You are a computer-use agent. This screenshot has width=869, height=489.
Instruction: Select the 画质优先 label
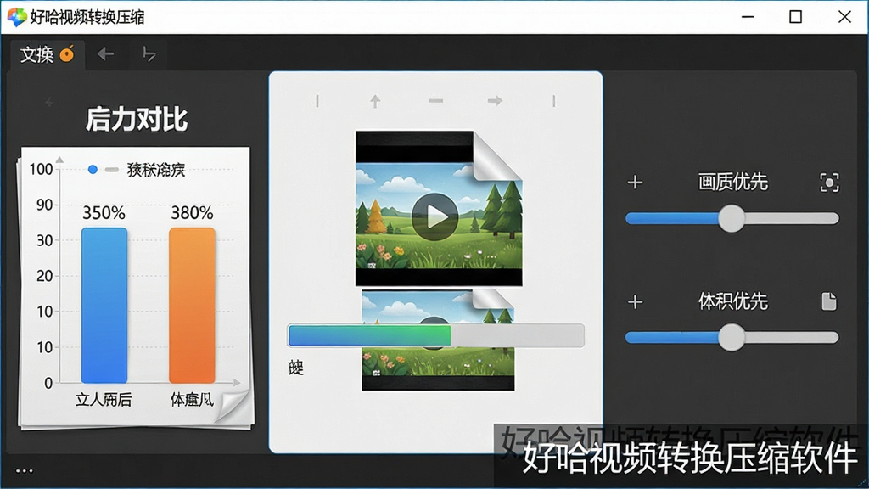click(732, 182)
